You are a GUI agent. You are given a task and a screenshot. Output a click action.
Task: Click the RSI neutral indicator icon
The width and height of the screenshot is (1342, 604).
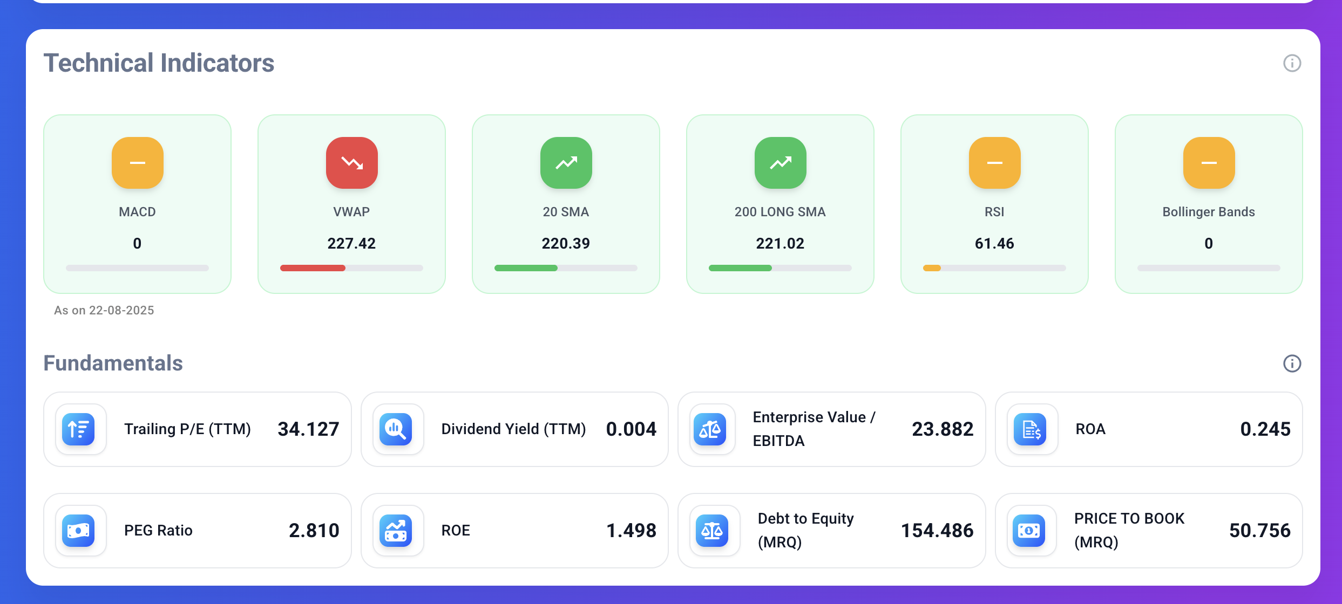[x=994, y=162]
